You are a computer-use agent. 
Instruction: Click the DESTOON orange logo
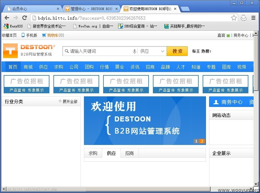[x=10, y=51]
